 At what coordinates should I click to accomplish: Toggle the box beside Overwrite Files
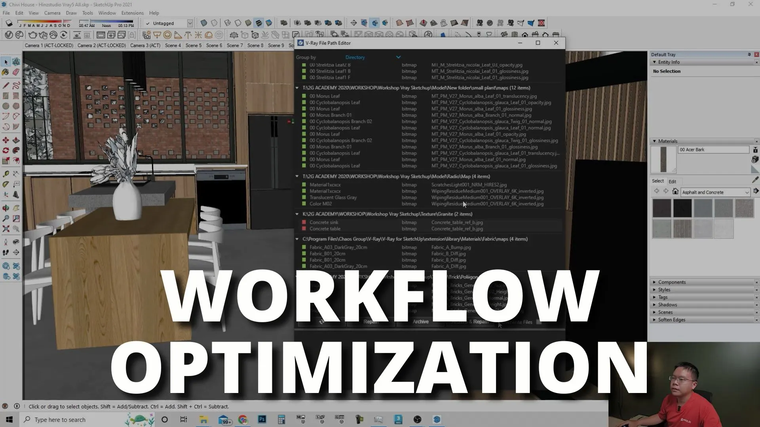pyautogui.click(x=539, y=322)
